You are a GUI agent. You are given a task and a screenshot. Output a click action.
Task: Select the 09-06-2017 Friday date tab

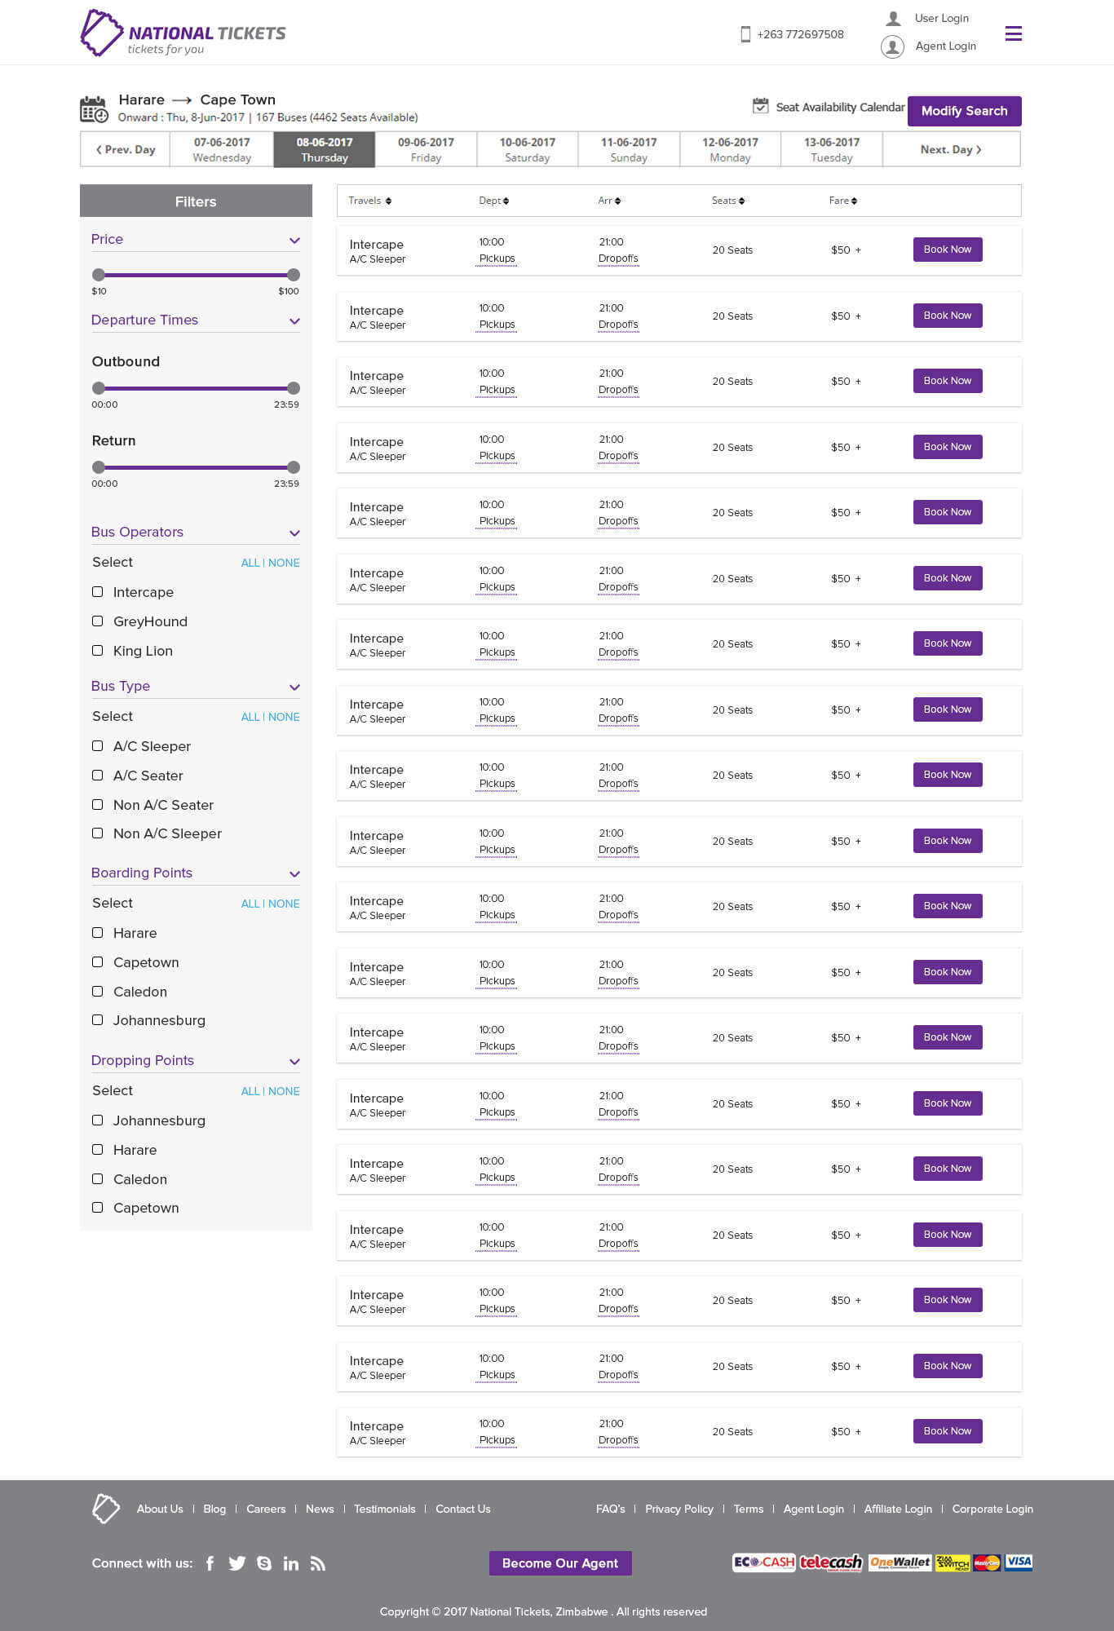coord(426,149)
